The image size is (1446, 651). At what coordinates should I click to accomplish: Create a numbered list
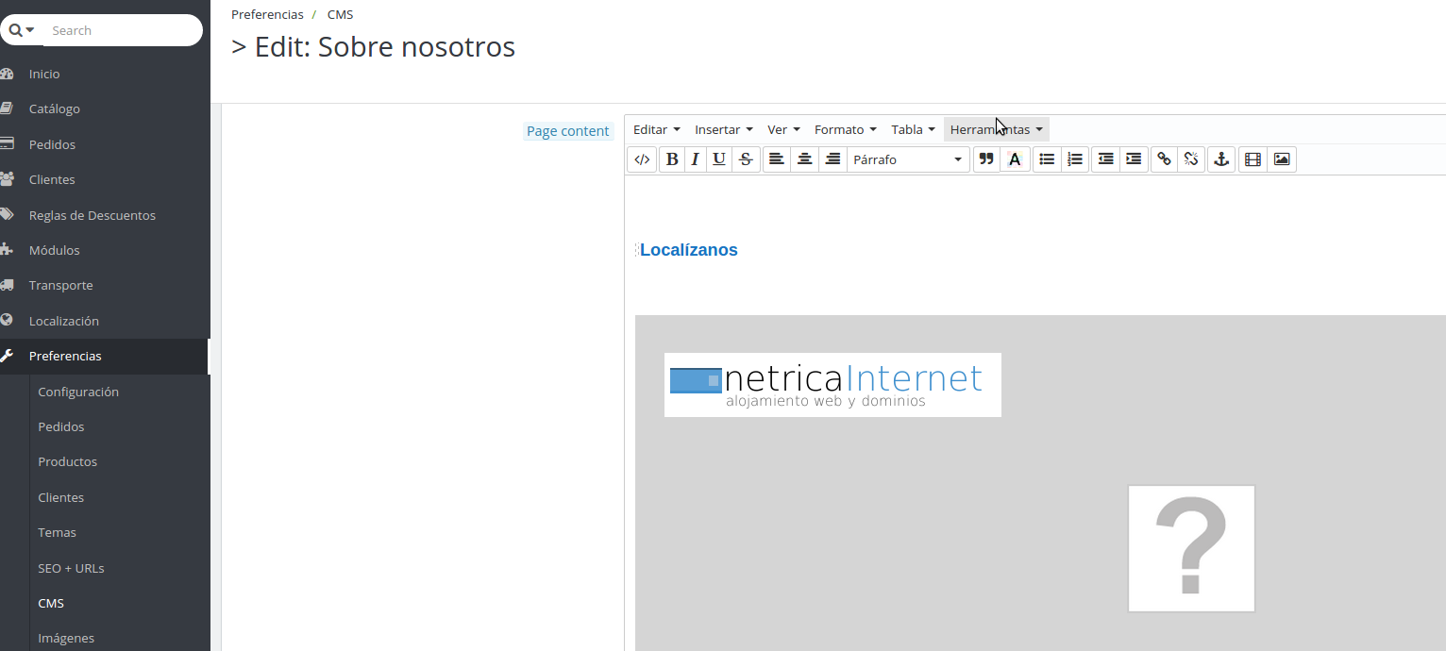tap(1075, 159)
